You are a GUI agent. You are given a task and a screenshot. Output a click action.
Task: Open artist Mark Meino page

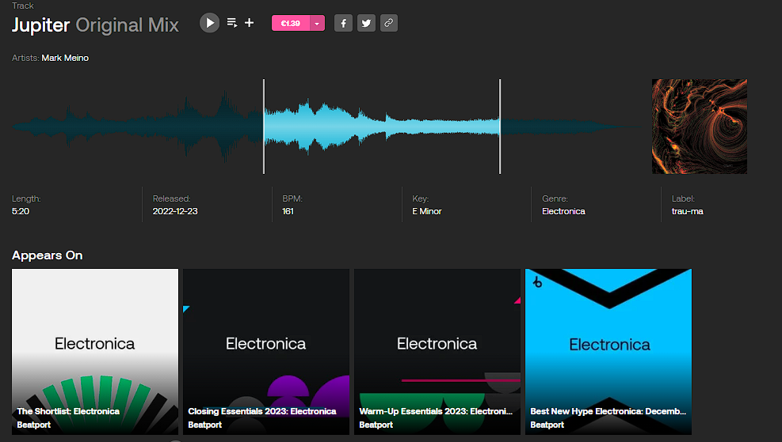pyautogui.click(x=65, y=58)
